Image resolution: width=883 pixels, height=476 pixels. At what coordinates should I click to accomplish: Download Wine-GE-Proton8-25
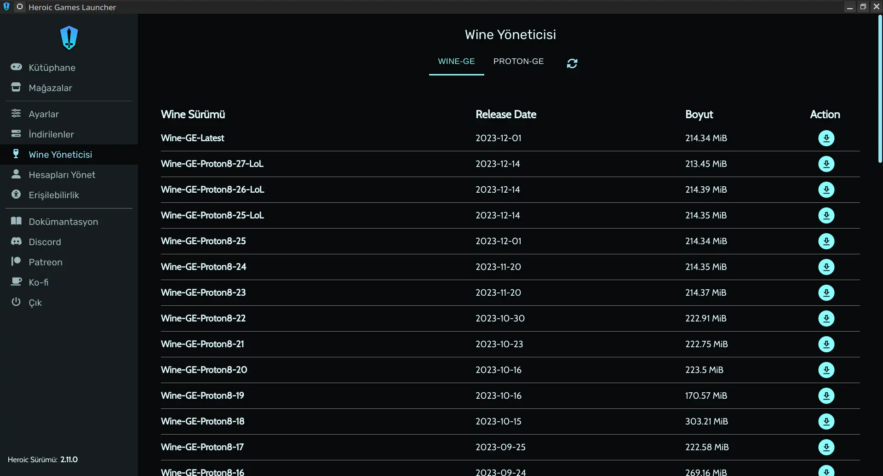[826, 241]
